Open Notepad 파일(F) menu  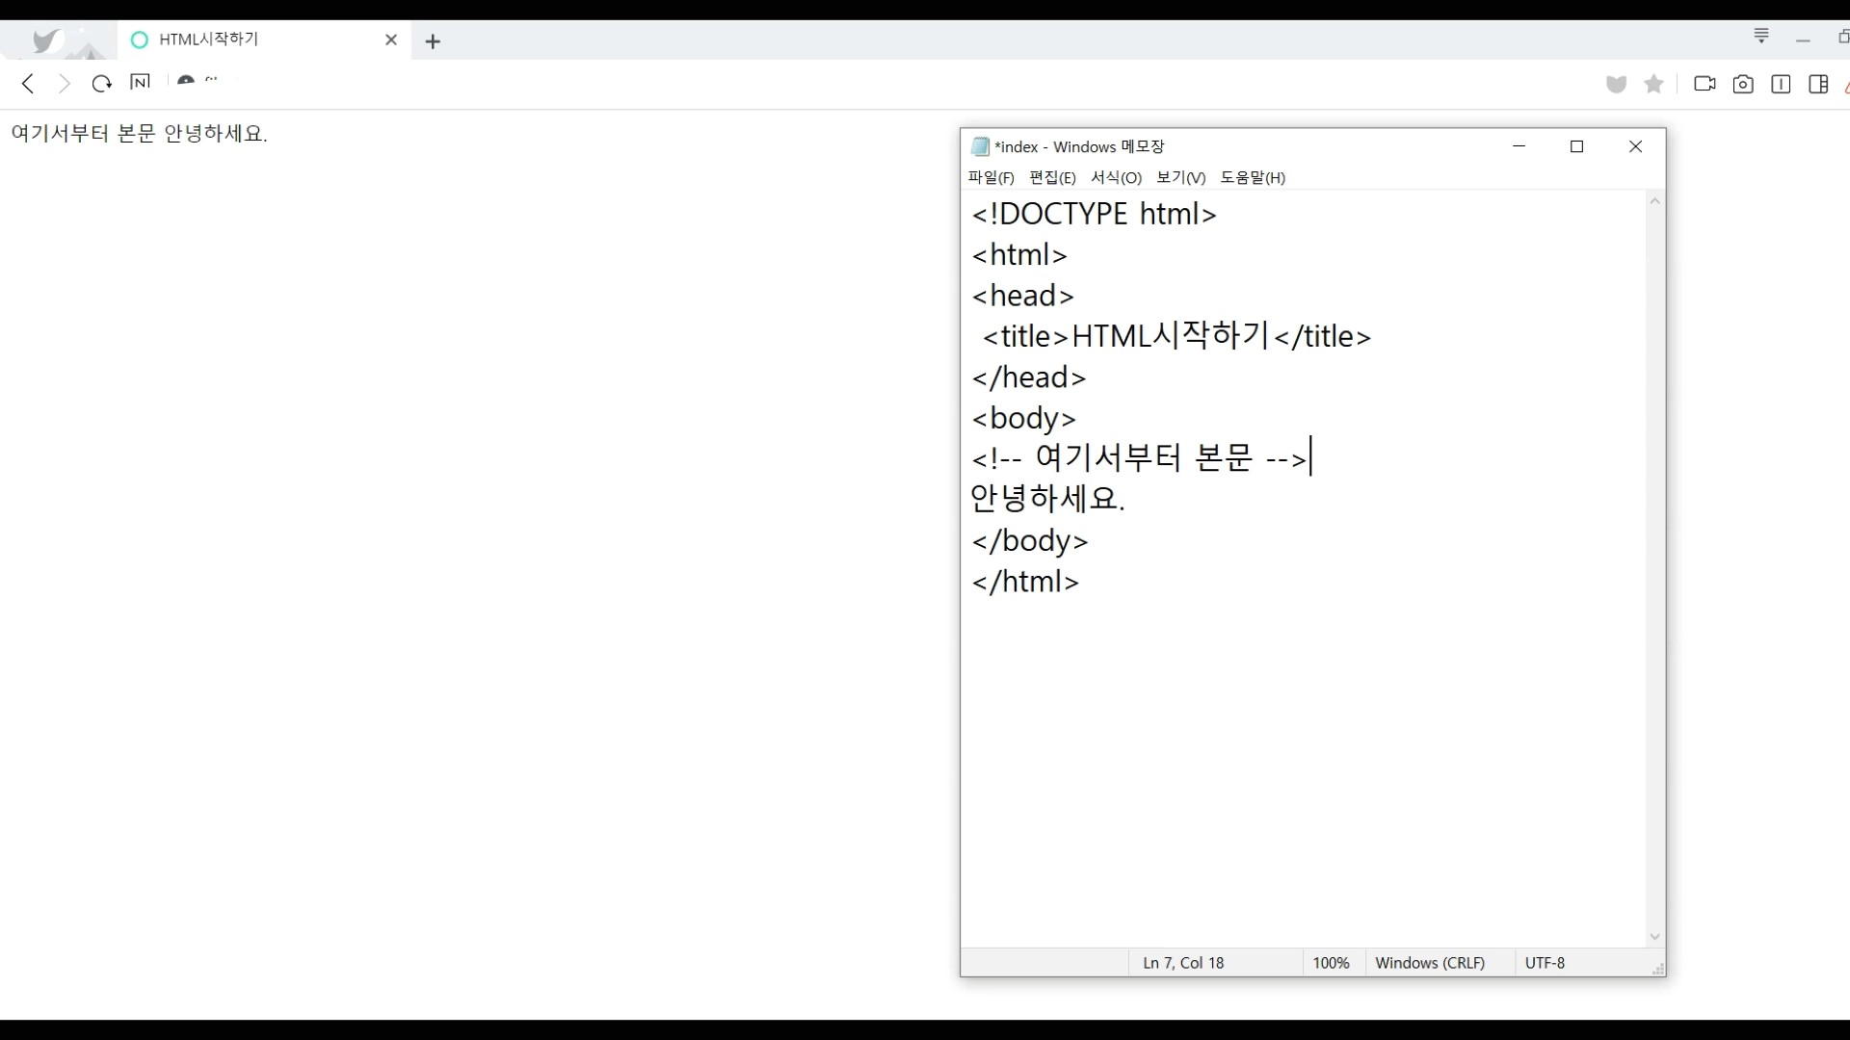(991, 177)
